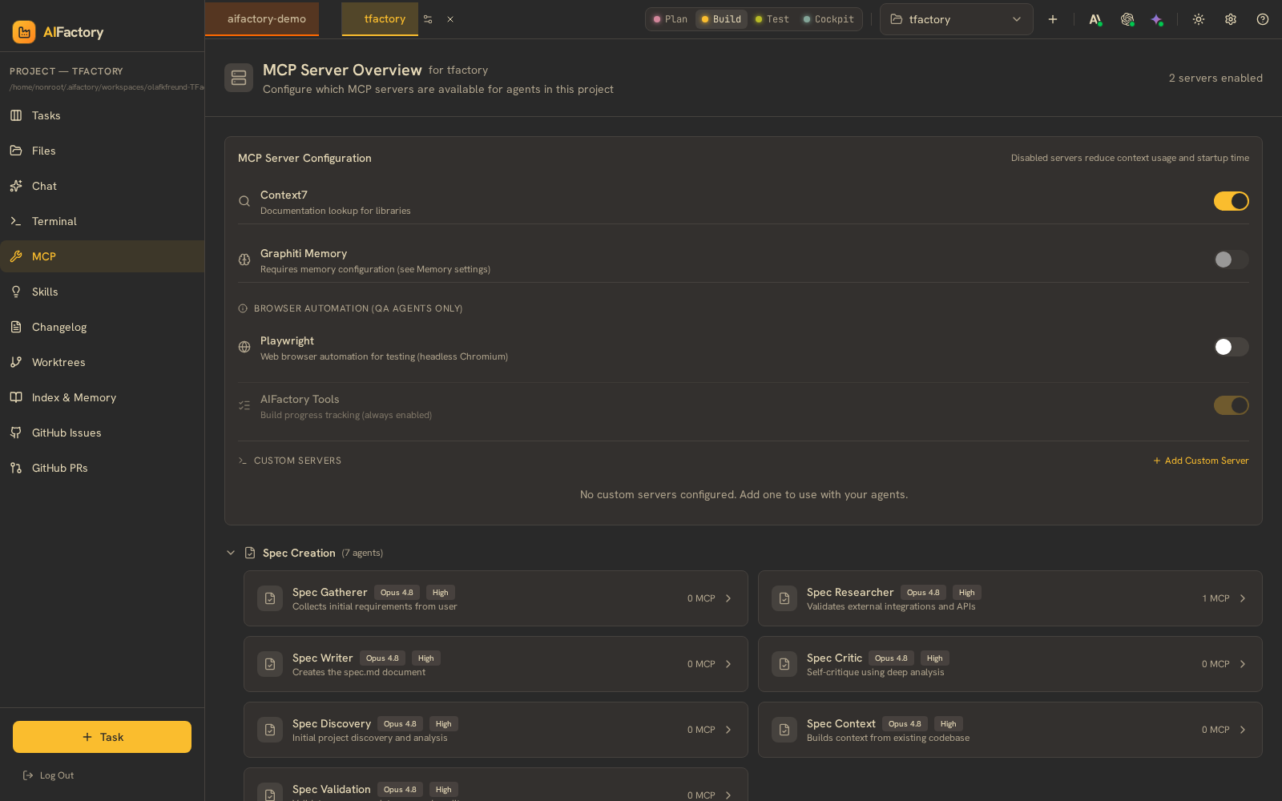Open tfactory tab settings sliders icon
The image size is (1282, 801).
428,19
